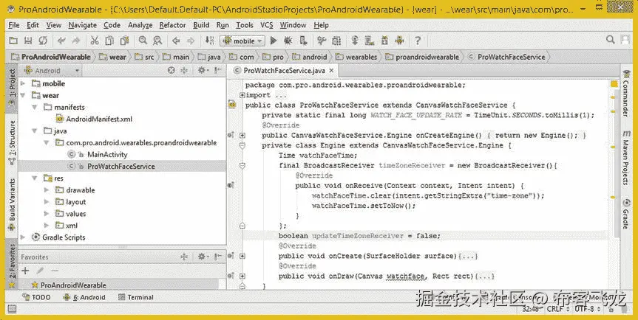Click the Save All toolbar icon
Image resolution: width=638 pixels, height=320 pixels.
pyautogui.click(x=28, y=41)
